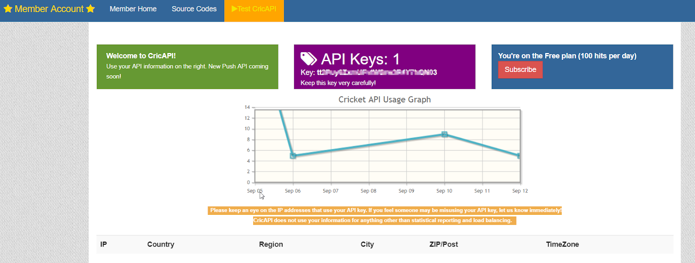Click the TimeZone column header
The image size is (695, 263).
[563, 244]
